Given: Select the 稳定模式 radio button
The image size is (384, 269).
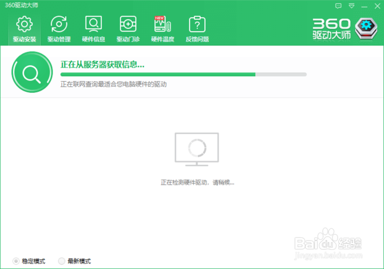Looking at the screenshot, I should [x=16, y=261].
